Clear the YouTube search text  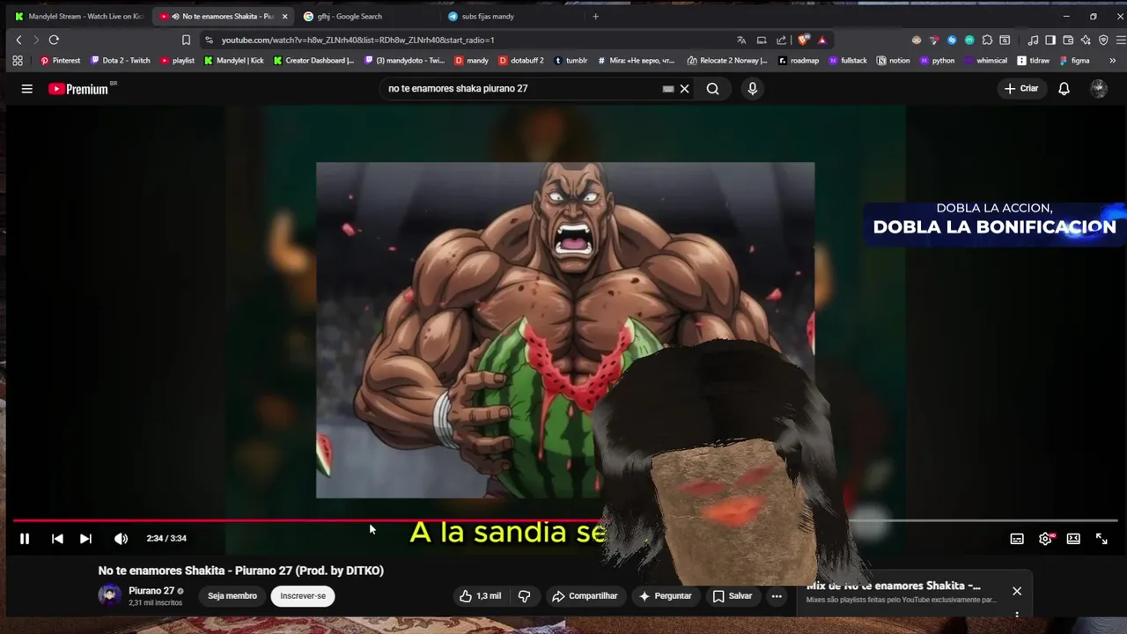click(x=684, y=88)
